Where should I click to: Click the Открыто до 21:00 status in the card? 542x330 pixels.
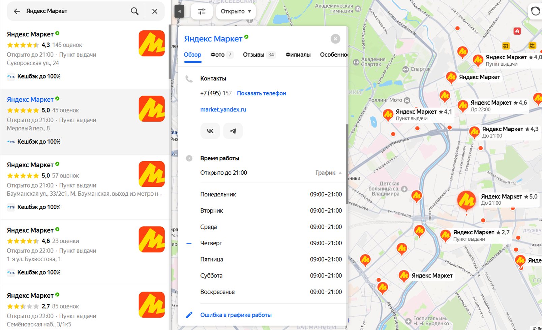click(223, 173)
